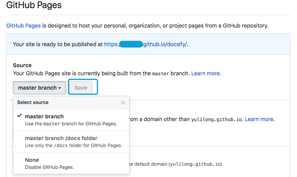Click 'Use only the /docs folder' description

(x=74, y=146)
